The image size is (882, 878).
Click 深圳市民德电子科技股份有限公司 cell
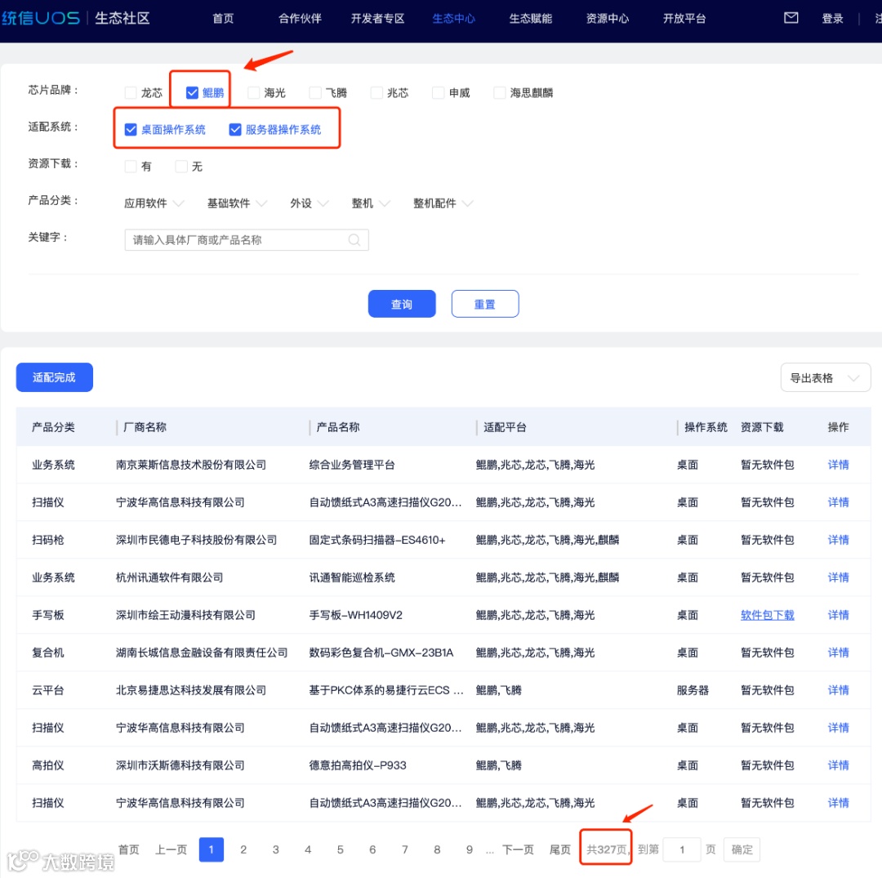coord(196,540)
